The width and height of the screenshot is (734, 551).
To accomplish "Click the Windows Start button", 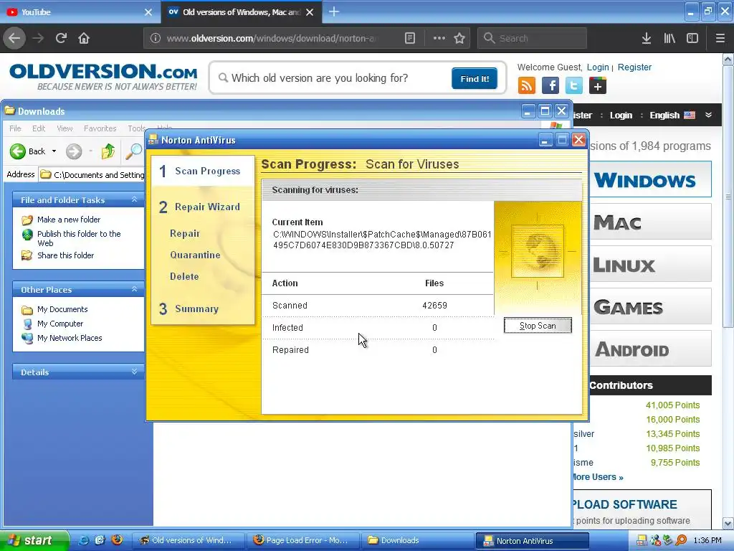I will tap(33, 540).
